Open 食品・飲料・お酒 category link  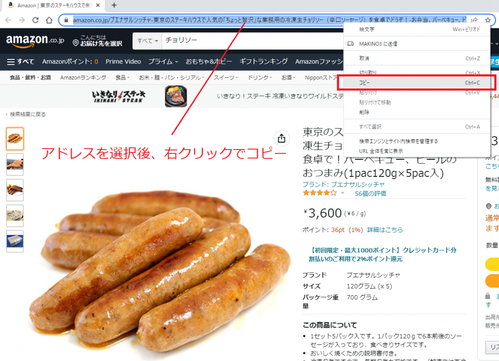[x=30, y=77]
